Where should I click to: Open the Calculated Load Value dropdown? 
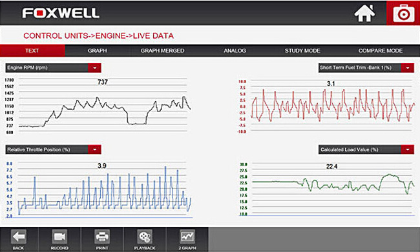(408, 150)
